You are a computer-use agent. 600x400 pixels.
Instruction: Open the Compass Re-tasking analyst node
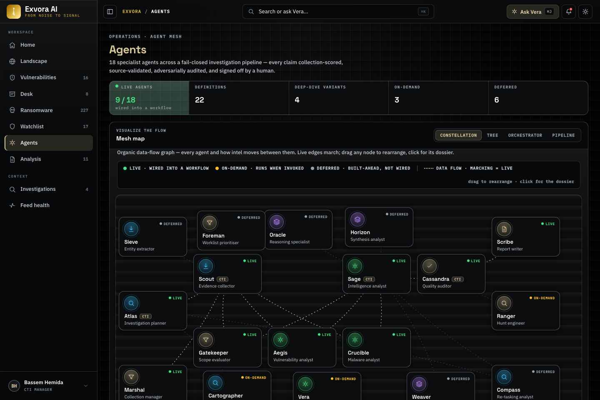(526, 382)
